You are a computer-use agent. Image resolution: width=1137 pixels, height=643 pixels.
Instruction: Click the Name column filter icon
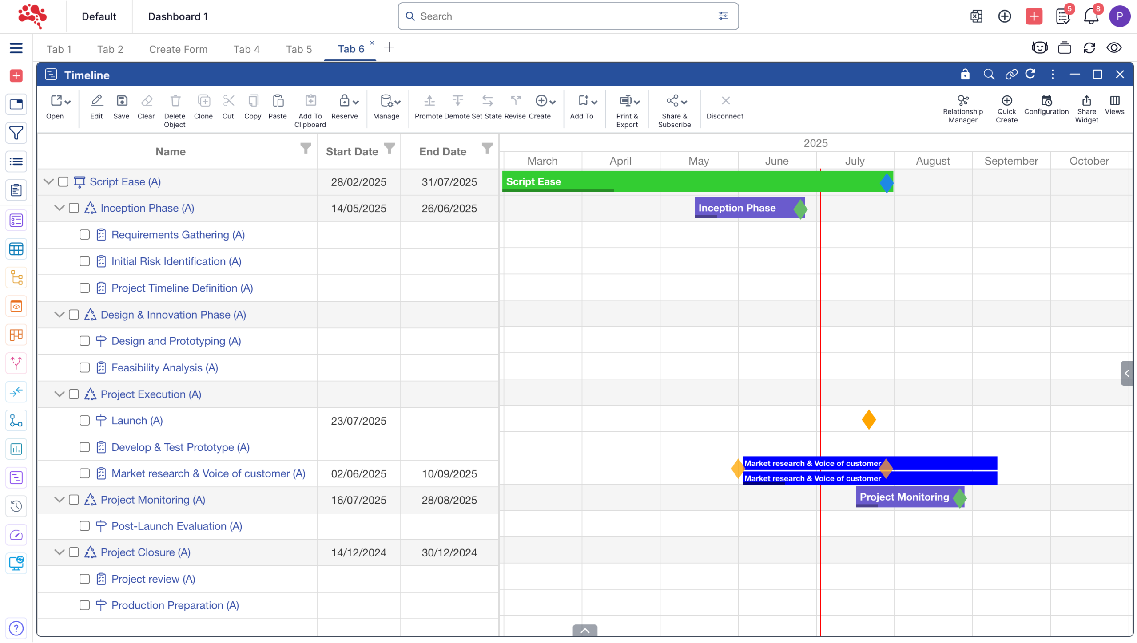[x=306, y=148]
